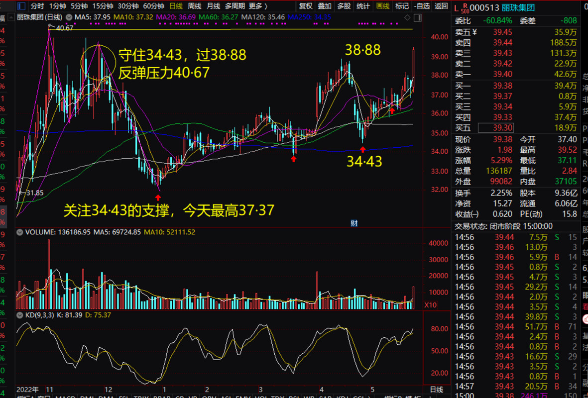The height and width of the screenshot is (398, 588).
Task: Toggle 叠加 overlay option
Action: [325, 6]
